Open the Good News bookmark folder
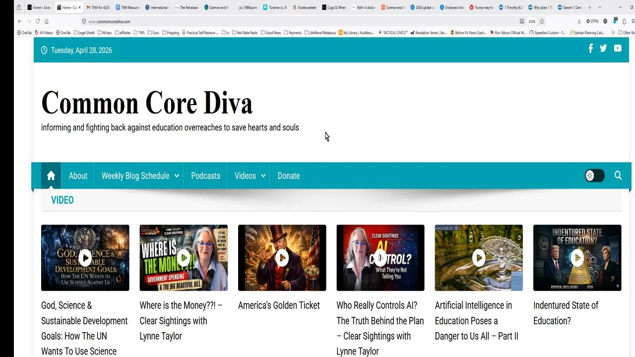Screen dimensions: 635x357 tap(270, 33)
